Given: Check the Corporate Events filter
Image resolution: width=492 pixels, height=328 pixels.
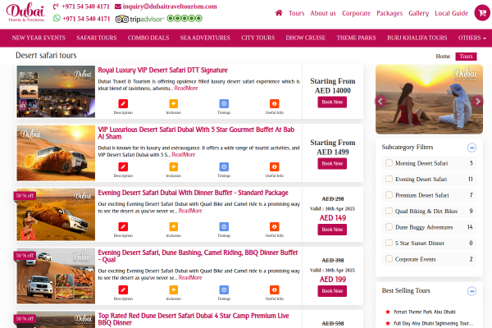Looking at the screenshot, I should click(389, 259).
